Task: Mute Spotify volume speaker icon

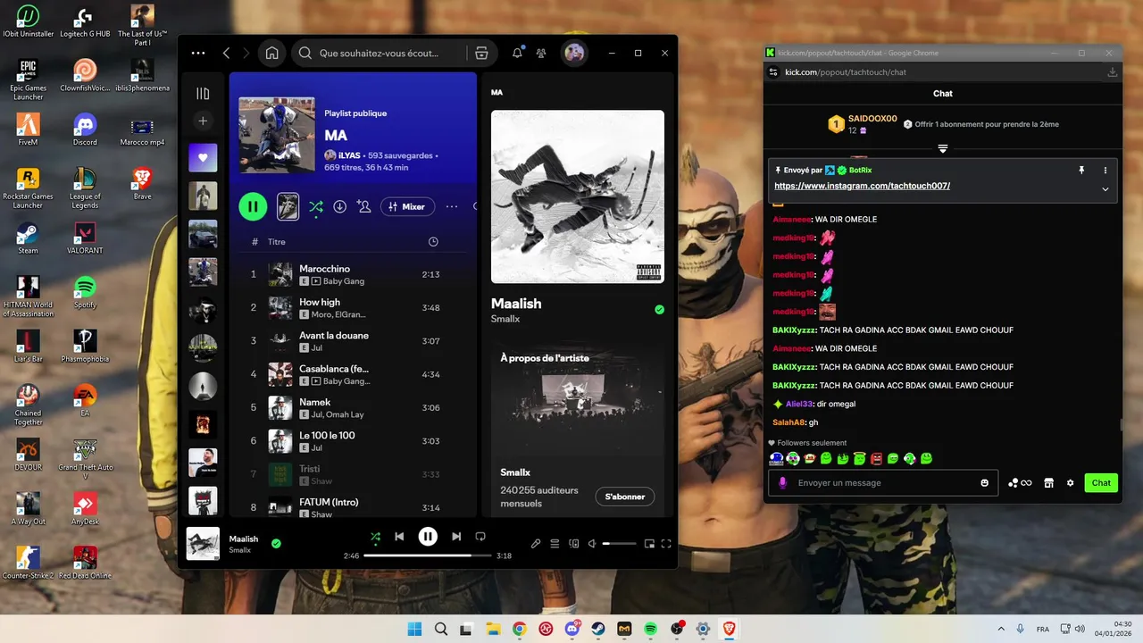Action: (x=593, y=543)
